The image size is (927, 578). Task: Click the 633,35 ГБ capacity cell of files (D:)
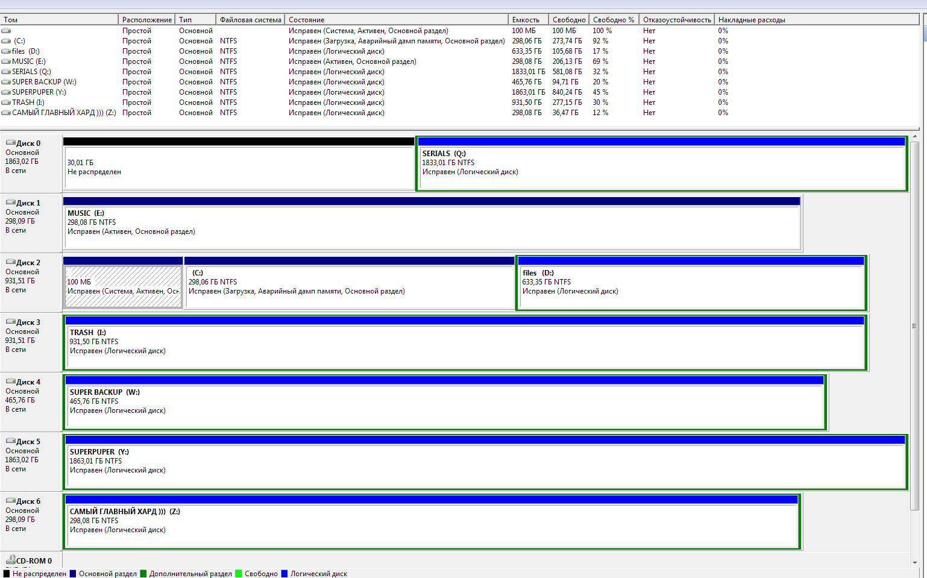coord(527,51)
